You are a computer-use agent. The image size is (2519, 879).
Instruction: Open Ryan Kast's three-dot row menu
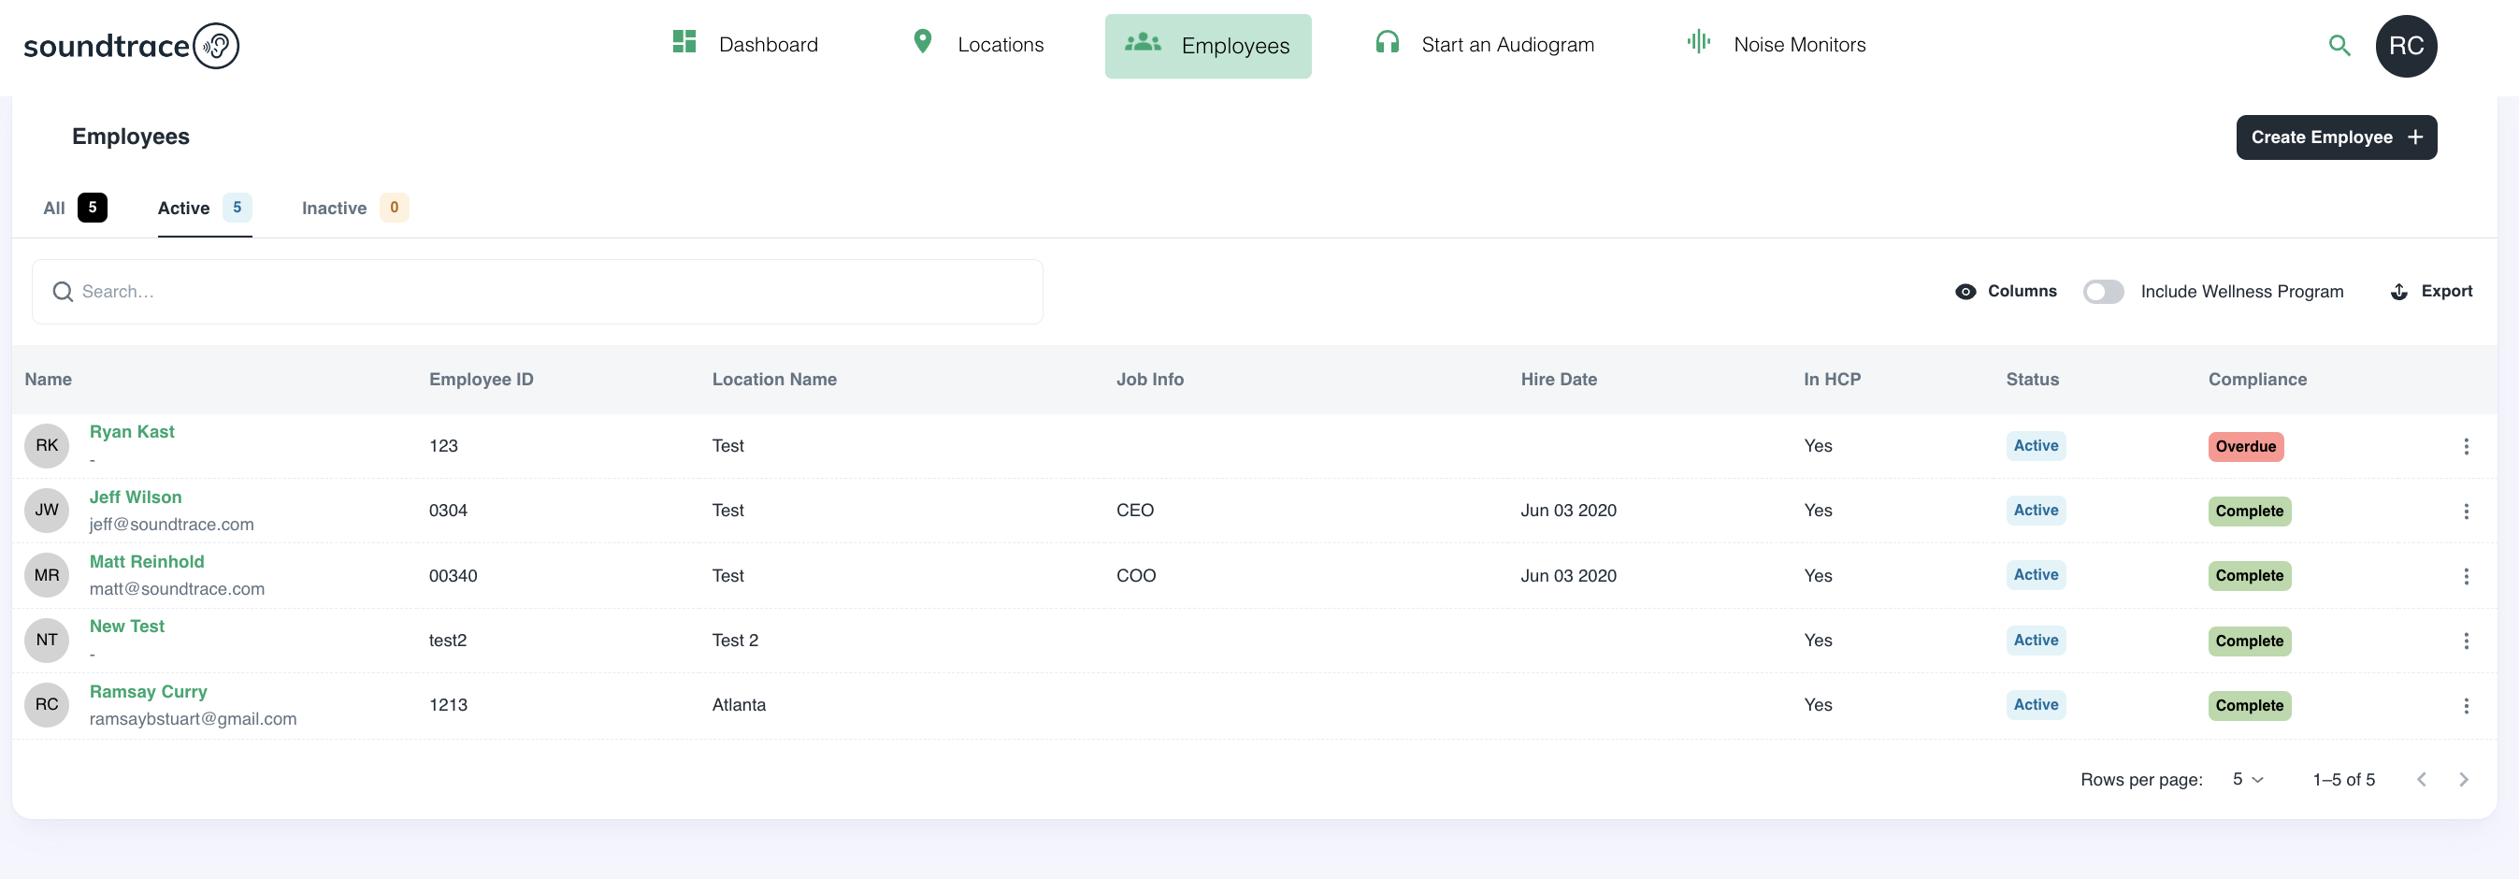point(2465,447)
